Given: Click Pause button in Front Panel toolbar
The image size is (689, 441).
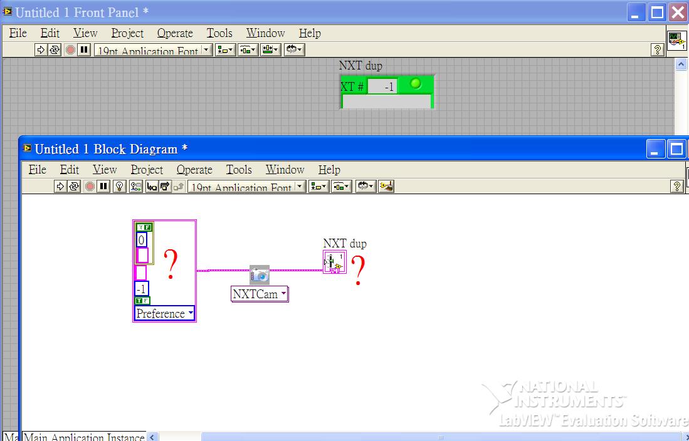Looking at the screenshot, I should coord(83,49).
